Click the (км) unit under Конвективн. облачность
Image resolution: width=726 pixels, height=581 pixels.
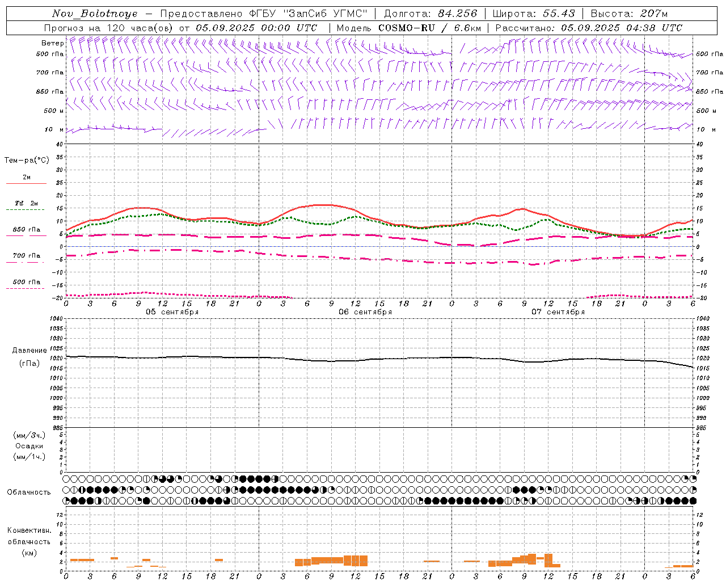click(29, 553)
